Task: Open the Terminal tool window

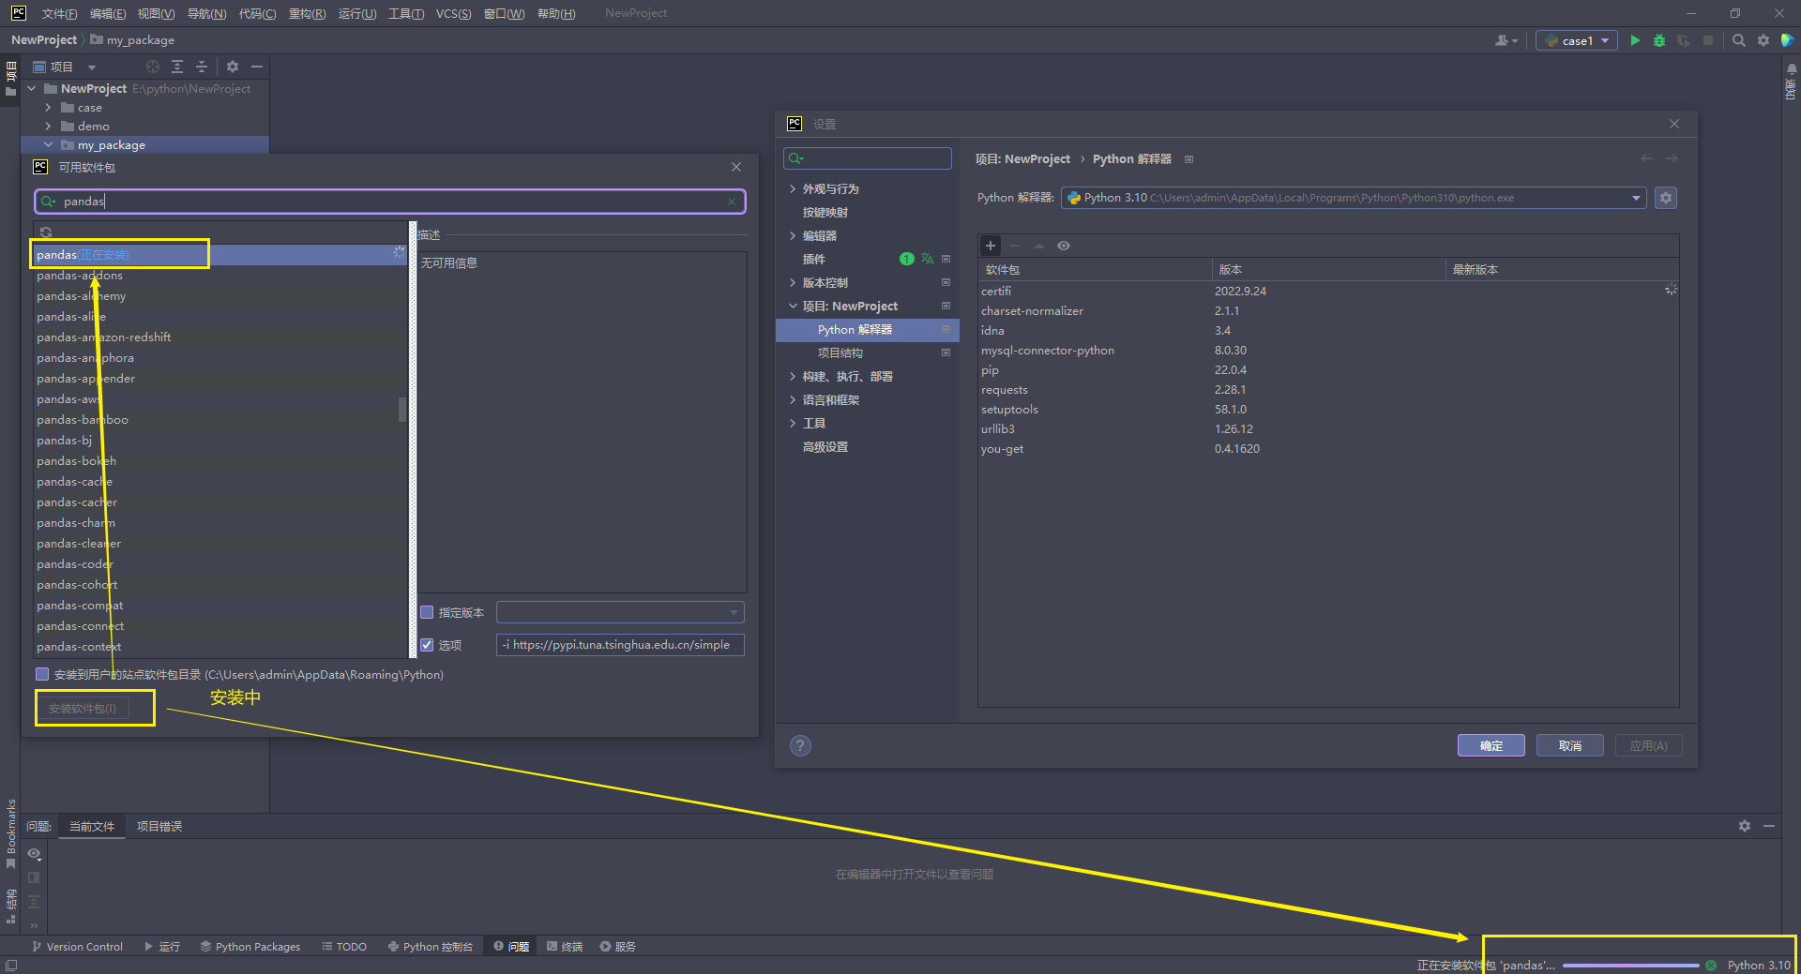Action: 565,947
